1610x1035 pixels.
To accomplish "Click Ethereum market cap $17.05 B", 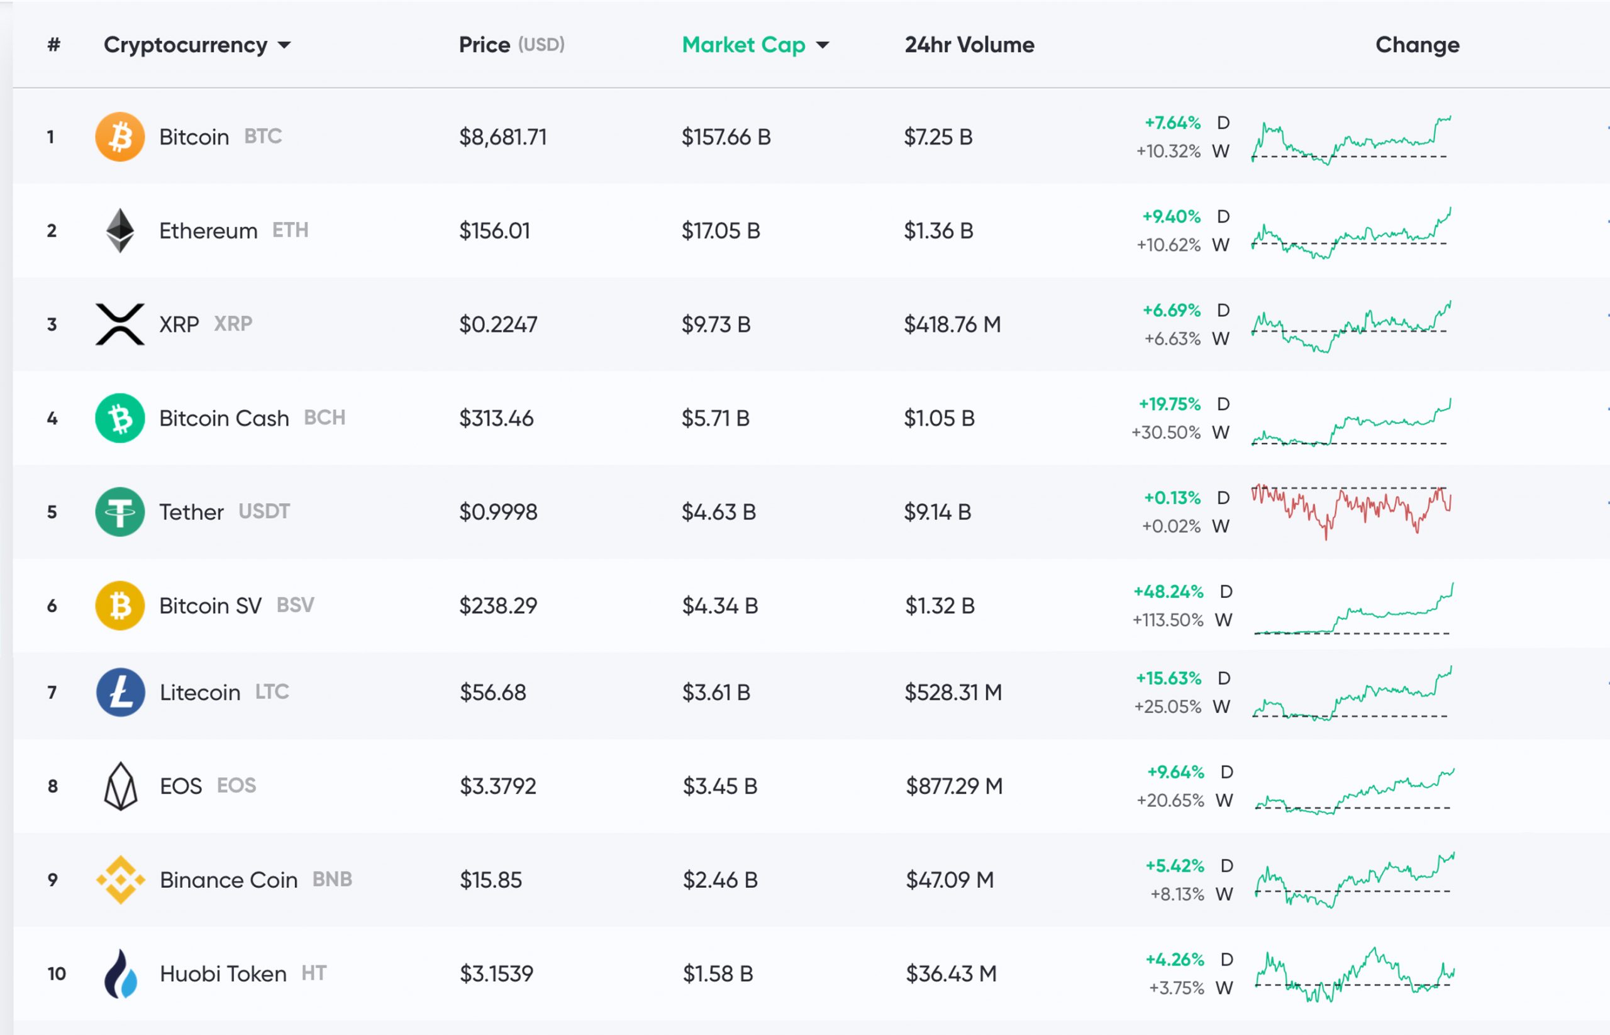I will (721, 231).
